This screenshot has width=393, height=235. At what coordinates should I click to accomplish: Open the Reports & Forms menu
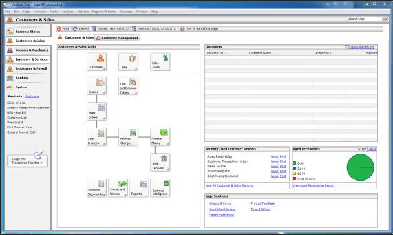tap(104, 12)
